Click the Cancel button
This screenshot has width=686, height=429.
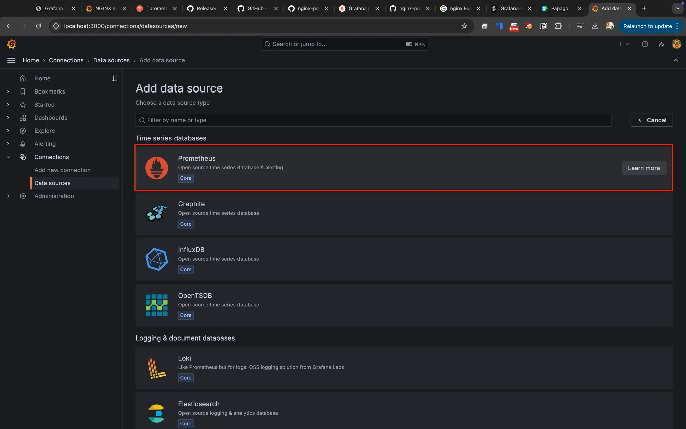pos(651,120)
